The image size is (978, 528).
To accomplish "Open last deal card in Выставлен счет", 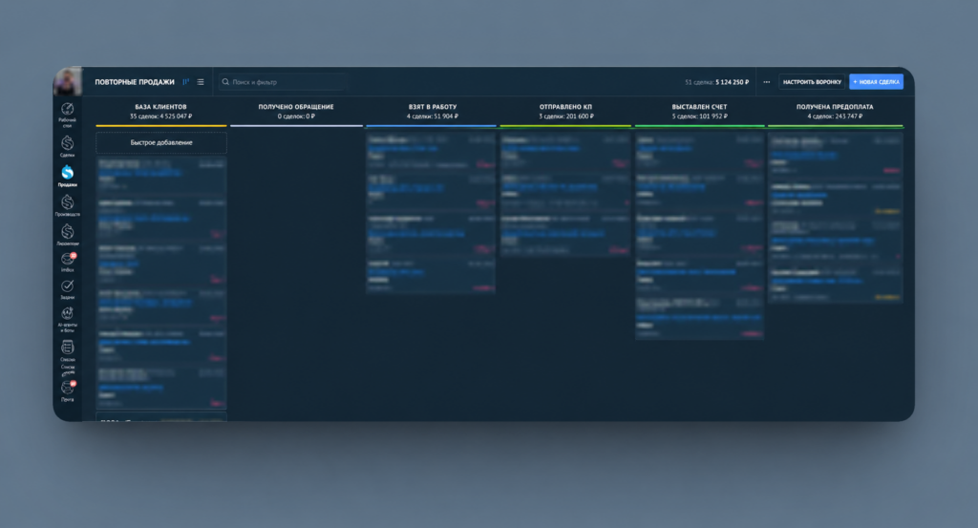I will (699, 317).
